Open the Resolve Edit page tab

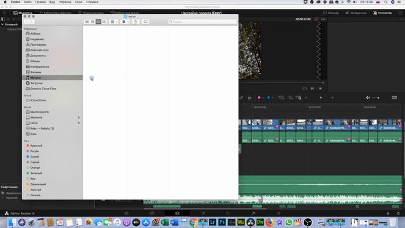point(177,213)
